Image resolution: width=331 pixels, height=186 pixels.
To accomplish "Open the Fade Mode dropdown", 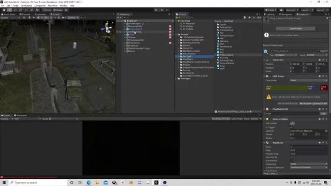I will pyautogui.click(x=309, y=81).
